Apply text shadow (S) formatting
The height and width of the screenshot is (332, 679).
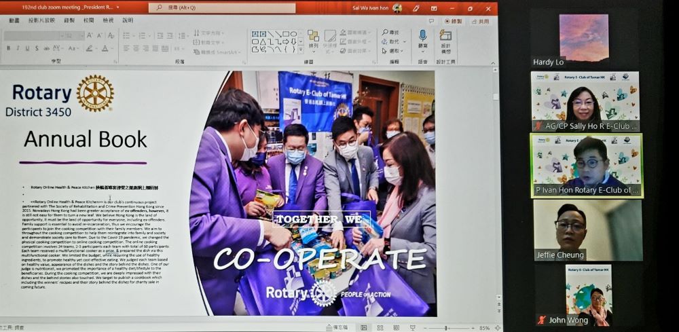pyautogui.click(x=37, y=48)
